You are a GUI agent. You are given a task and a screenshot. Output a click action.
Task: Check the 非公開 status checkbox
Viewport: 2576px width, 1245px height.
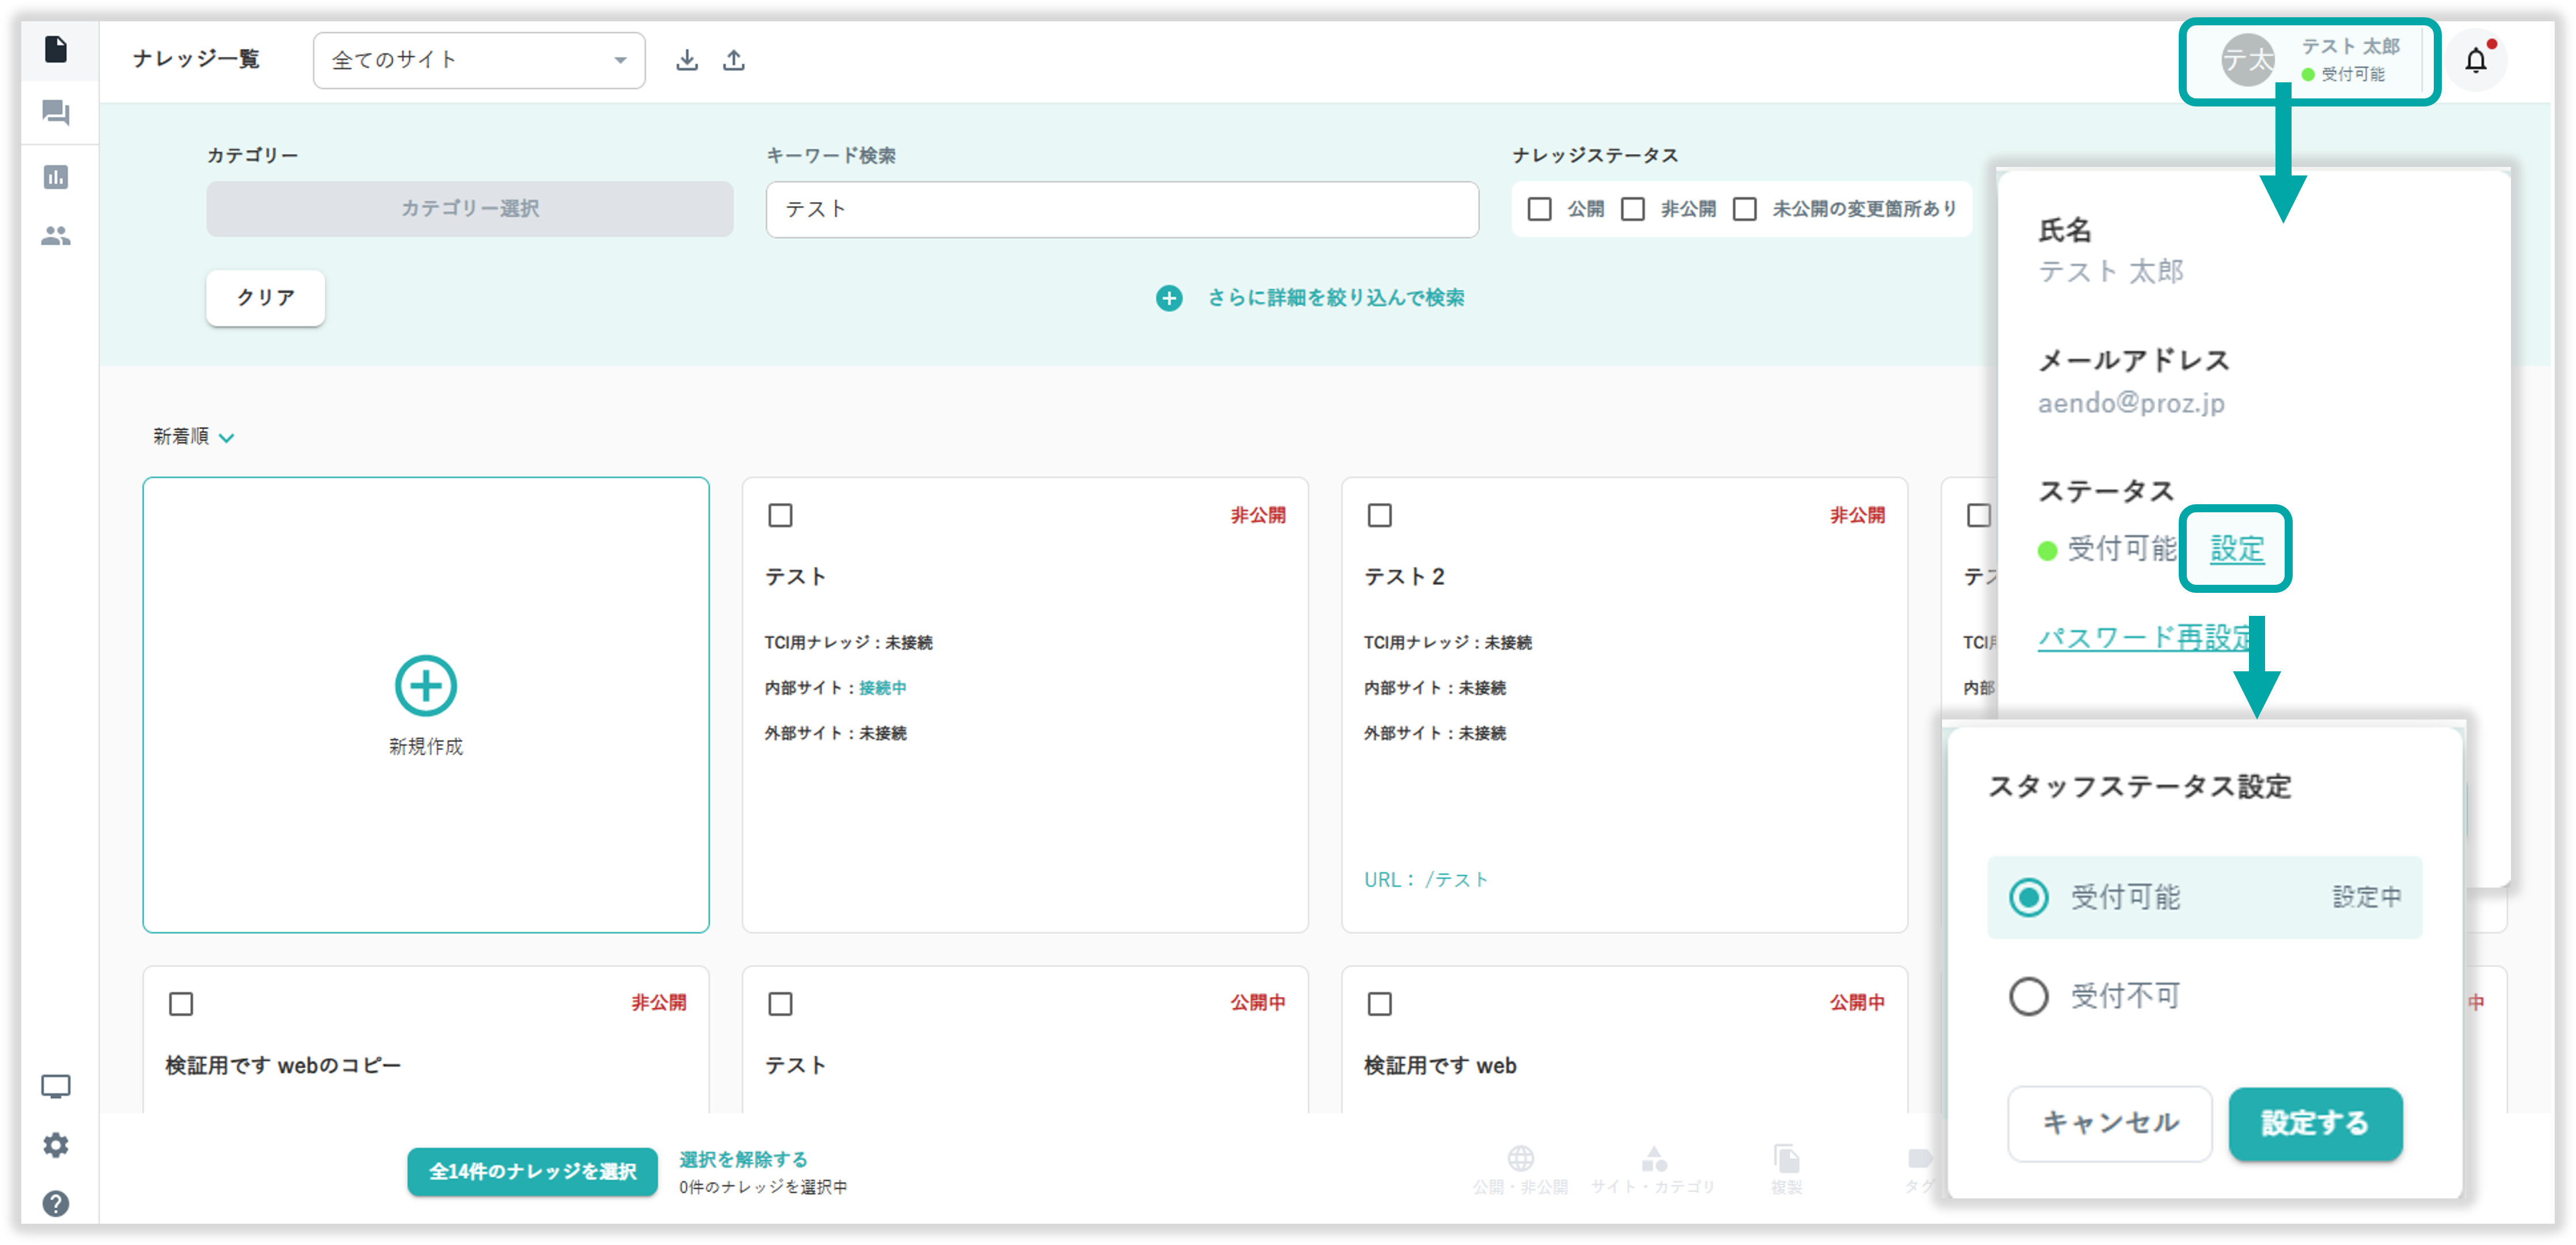click(1633, 209)
